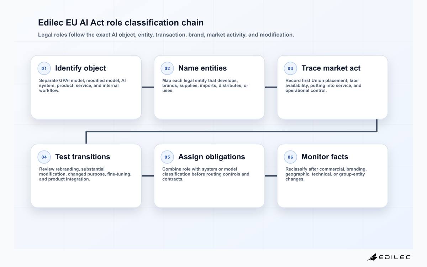Select the Trace market act heading
This screenshot has height=267, width=427.
(331, 68)
